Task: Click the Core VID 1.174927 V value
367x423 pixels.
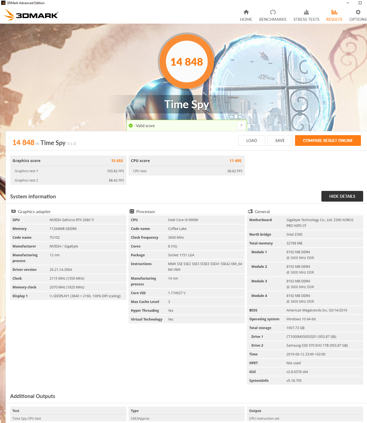Action: 177,293
